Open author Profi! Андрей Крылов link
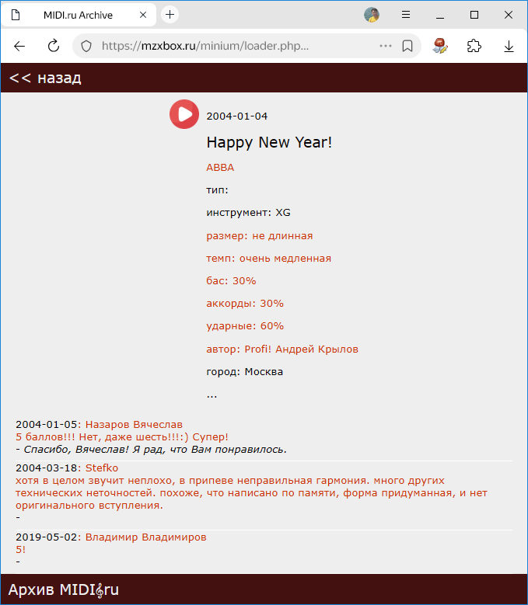The height and width of the screenshot is (605, 528). click(282, 349)
